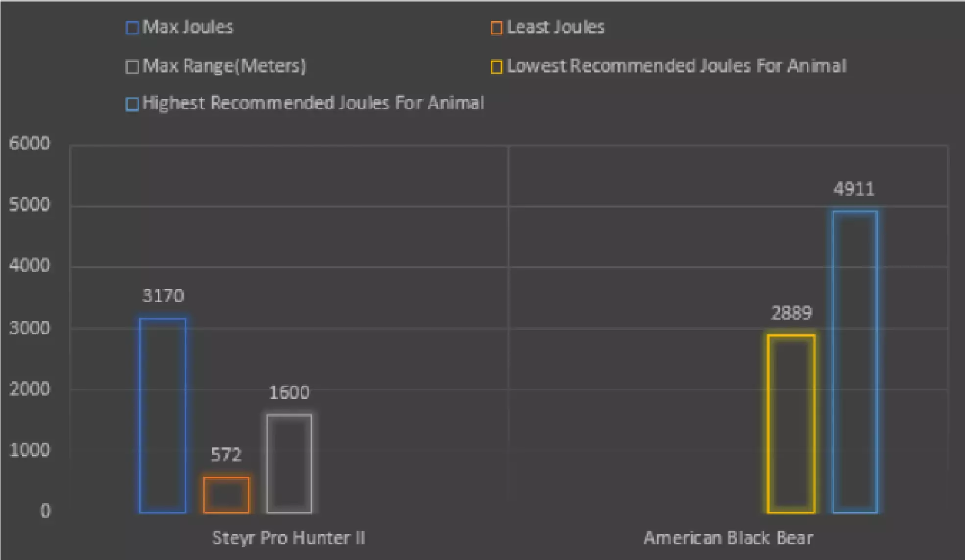Select the light blue 4911 bar
Image resolution: width=965 pixels, height=560 pixels.
pyautogui.click(x=855, y=362)
